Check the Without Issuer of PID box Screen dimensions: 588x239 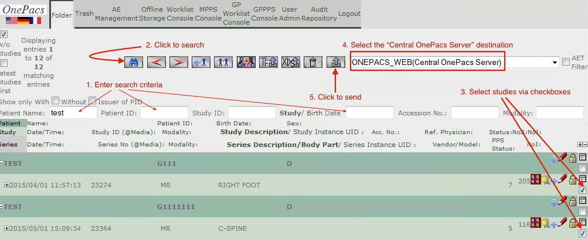click(92, 101)
